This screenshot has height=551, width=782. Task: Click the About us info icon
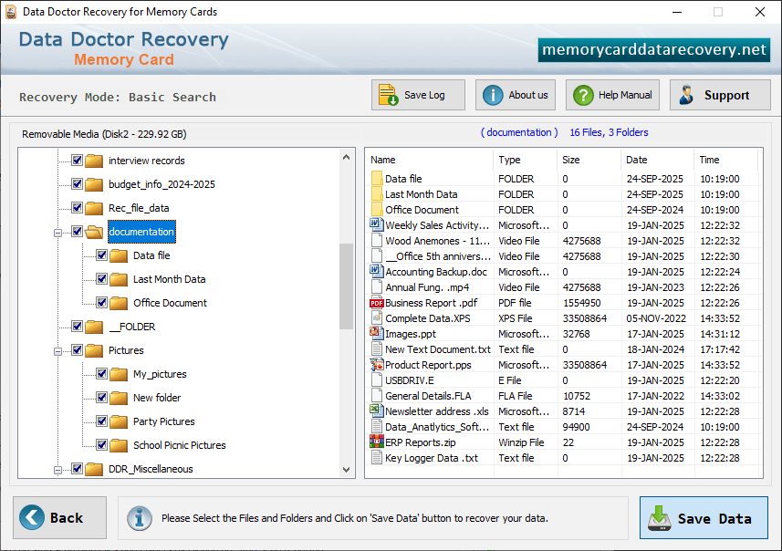[493, 95]
